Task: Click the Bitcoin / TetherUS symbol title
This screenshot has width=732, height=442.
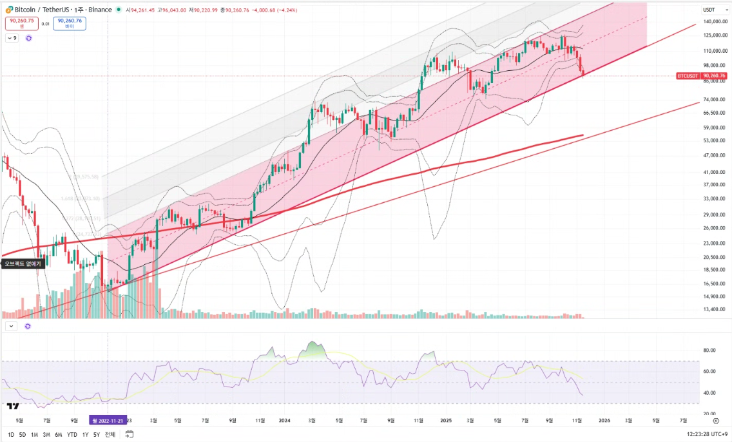Action: (x=64, y=10)
